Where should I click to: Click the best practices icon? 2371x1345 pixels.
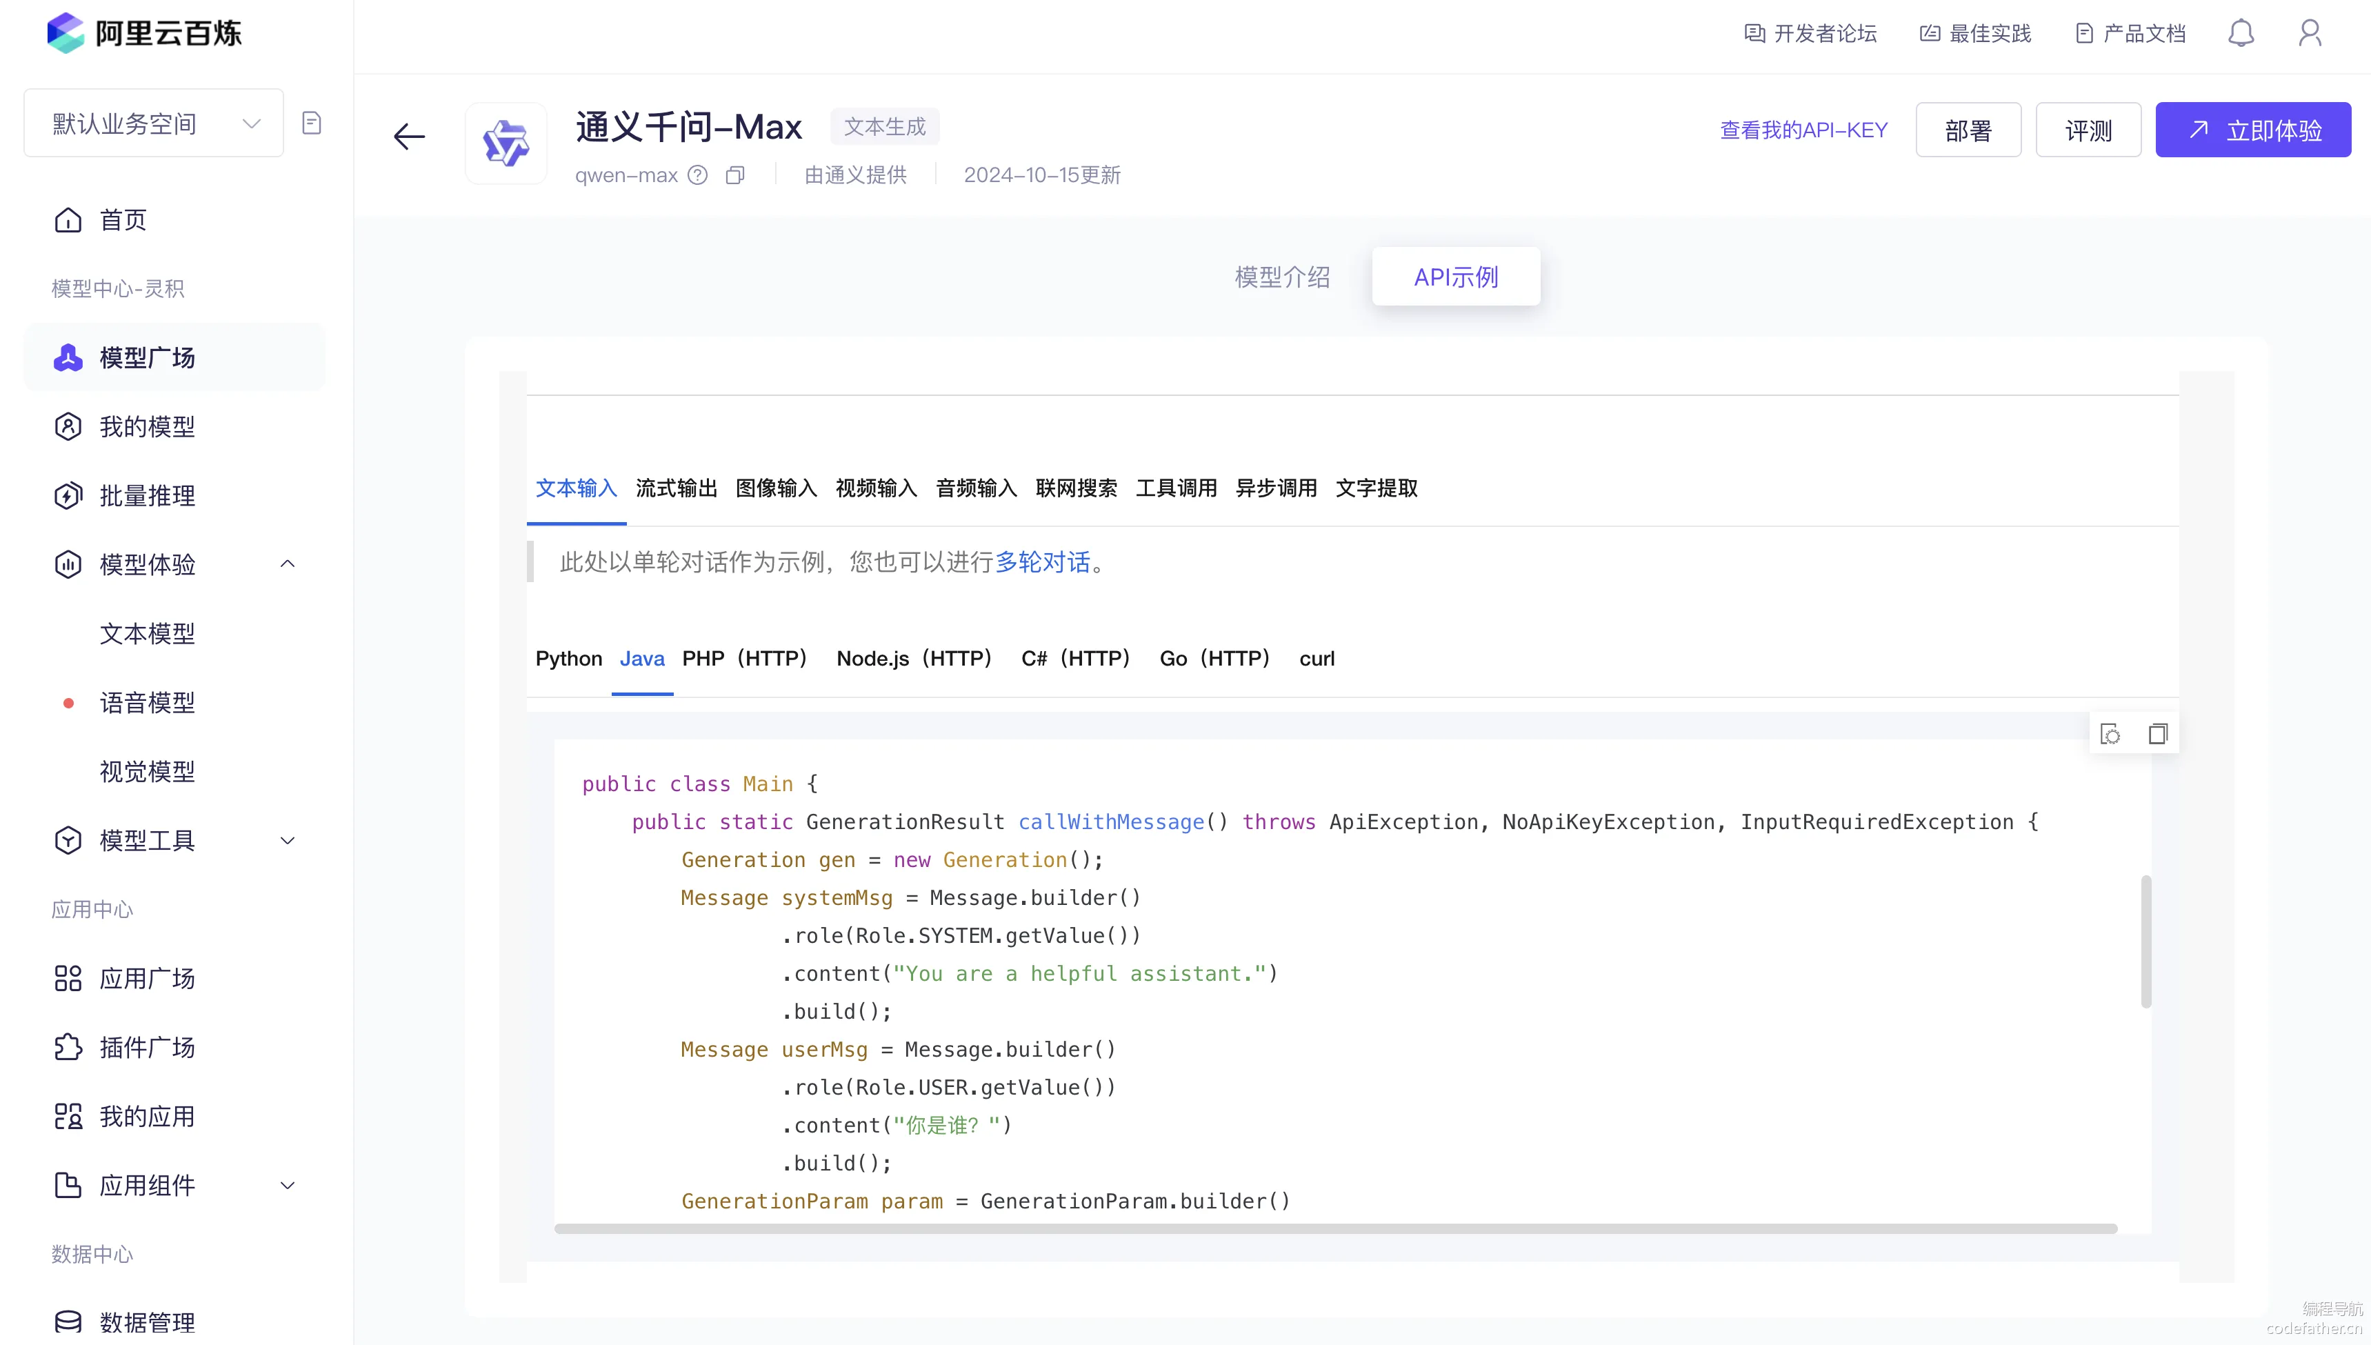(1930, 33)
